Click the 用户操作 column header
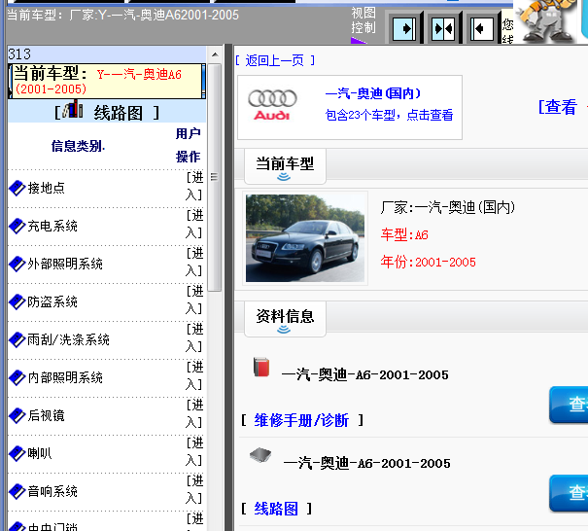 [189, 145]
